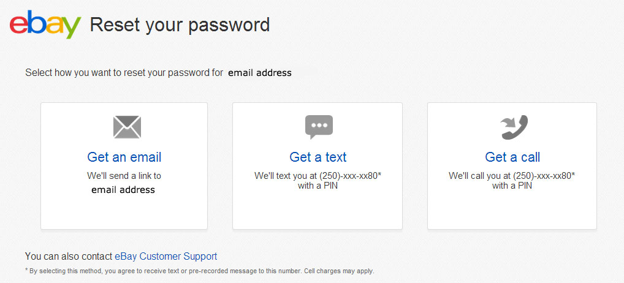Select the "Get an email" link
Image resolution: width=624 pixels, height=283 pixels.
tap(124, 157)
